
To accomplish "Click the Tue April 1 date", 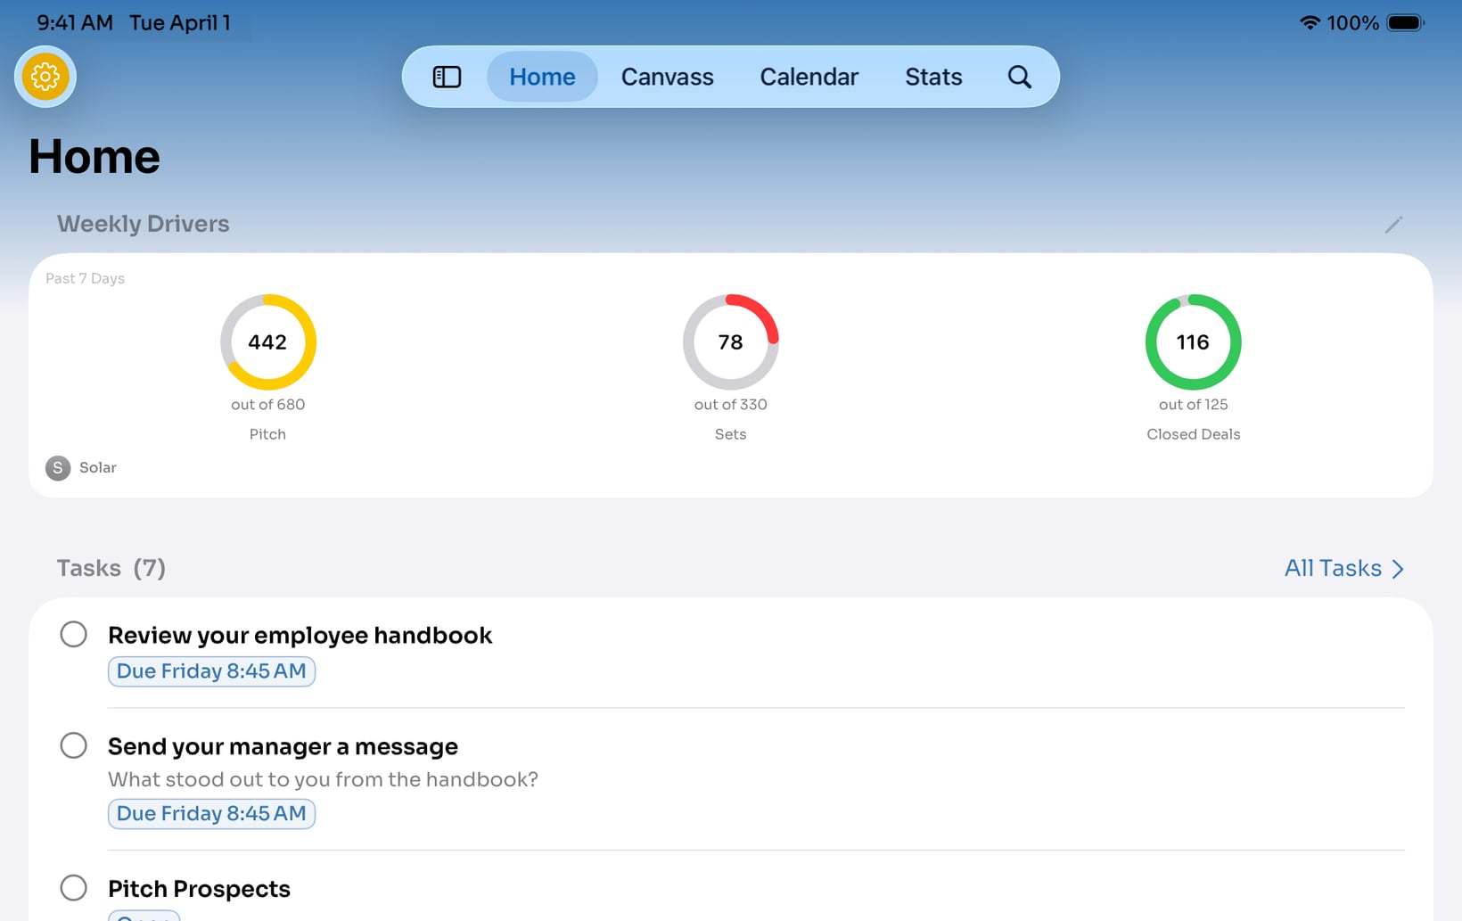I will [180, 22].
